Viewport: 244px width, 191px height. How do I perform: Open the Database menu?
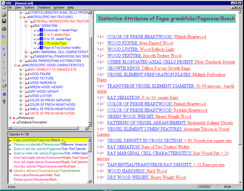[44, 7]
